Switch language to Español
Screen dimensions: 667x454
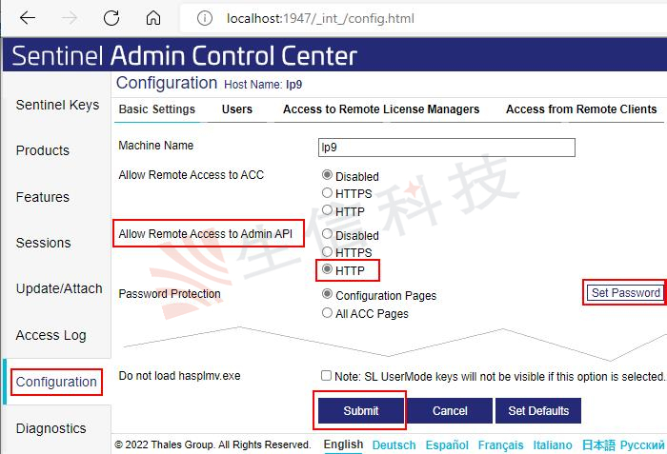[x=447, y=445]
